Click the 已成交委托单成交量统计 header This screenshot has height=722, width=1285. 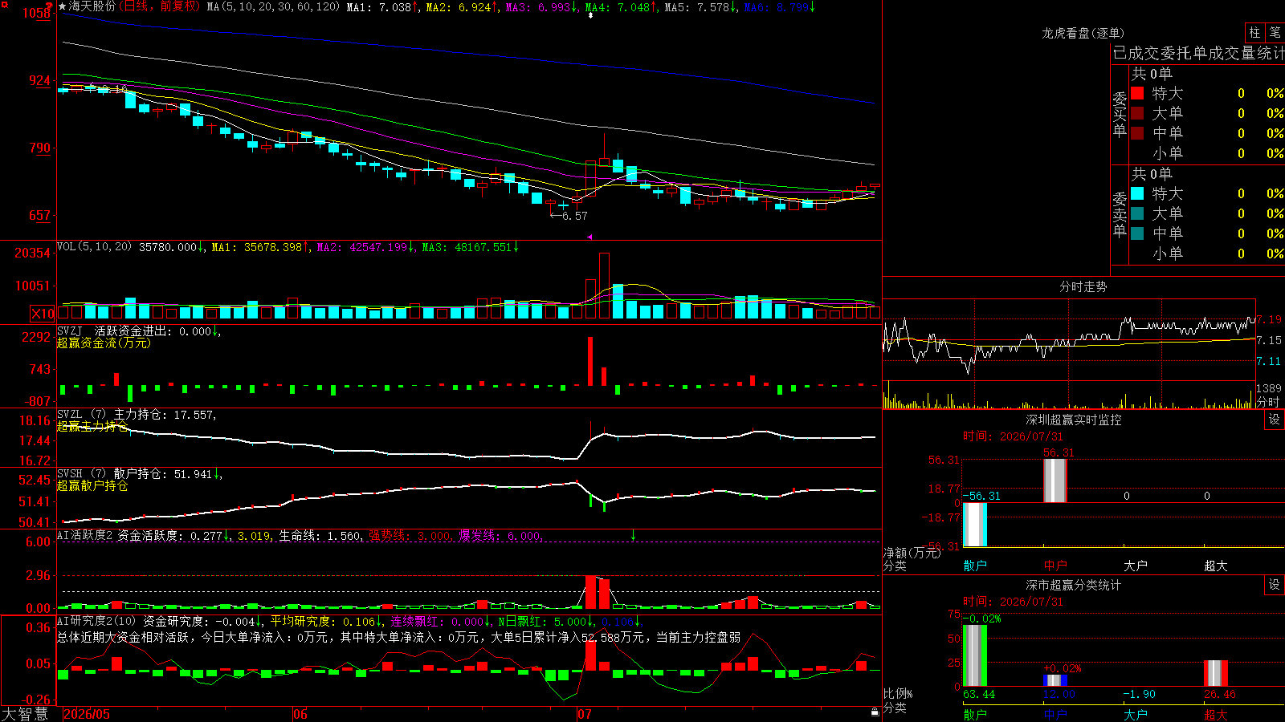coord(1198,53)
